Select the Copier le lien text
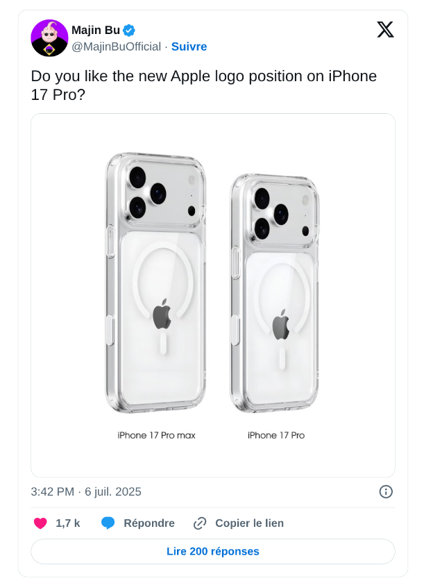The width and height of the screenshot is (424, 581). [249, 523]
